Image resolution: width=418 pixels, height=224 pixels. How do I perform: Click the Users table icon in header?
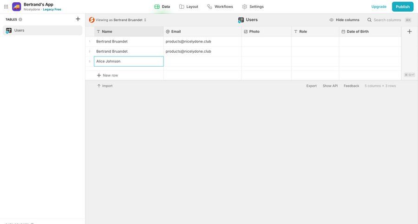241,20
